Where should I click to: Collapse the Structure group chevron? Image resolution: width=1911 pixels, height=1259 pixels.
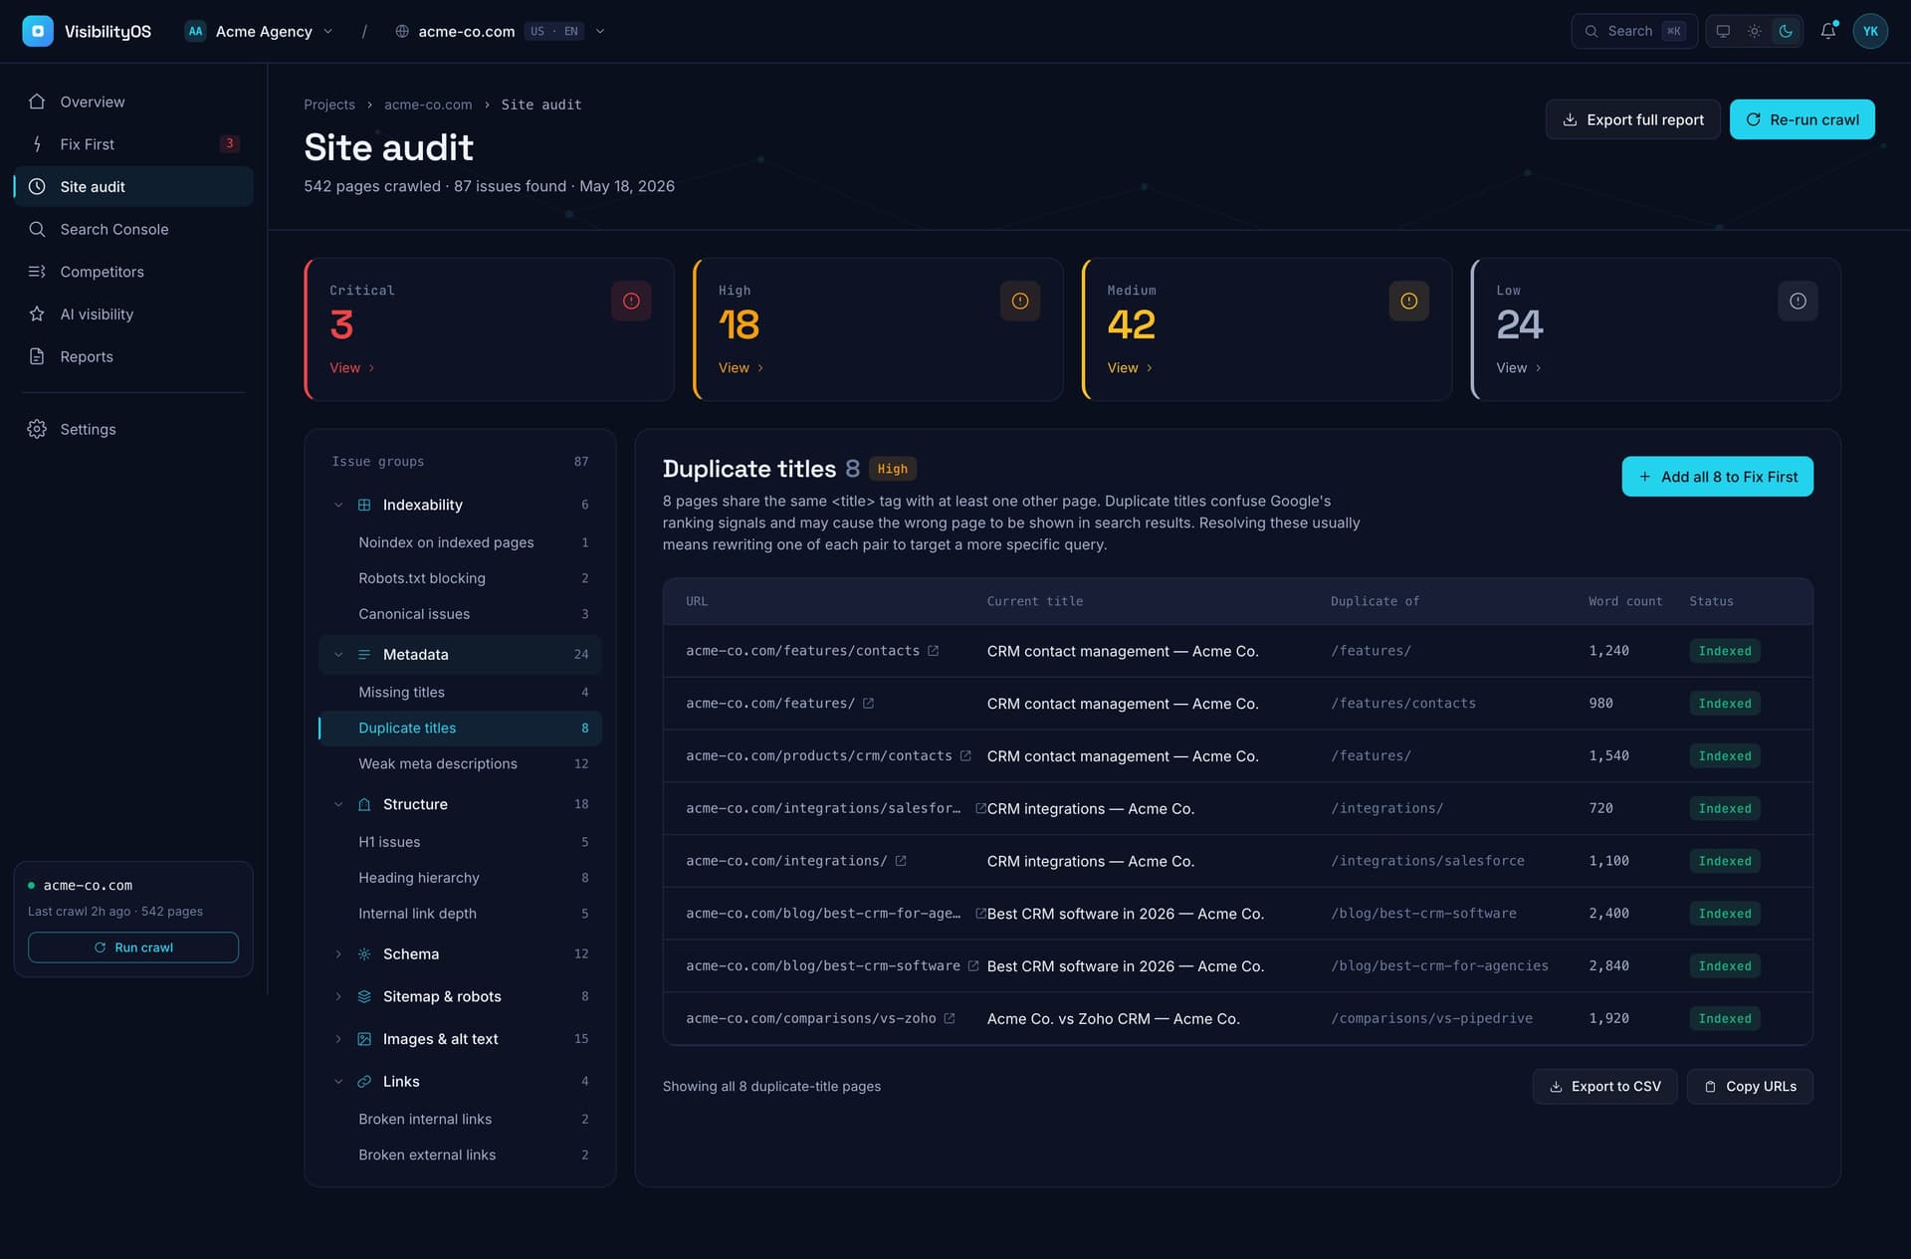click(x=338, y=804)
